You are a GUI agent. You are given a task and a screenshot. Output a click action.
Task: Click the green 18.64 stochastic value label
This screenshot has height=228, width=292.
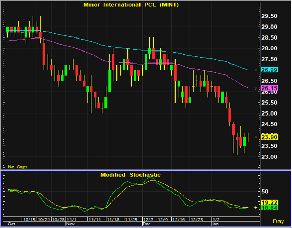tap(270, 208)
